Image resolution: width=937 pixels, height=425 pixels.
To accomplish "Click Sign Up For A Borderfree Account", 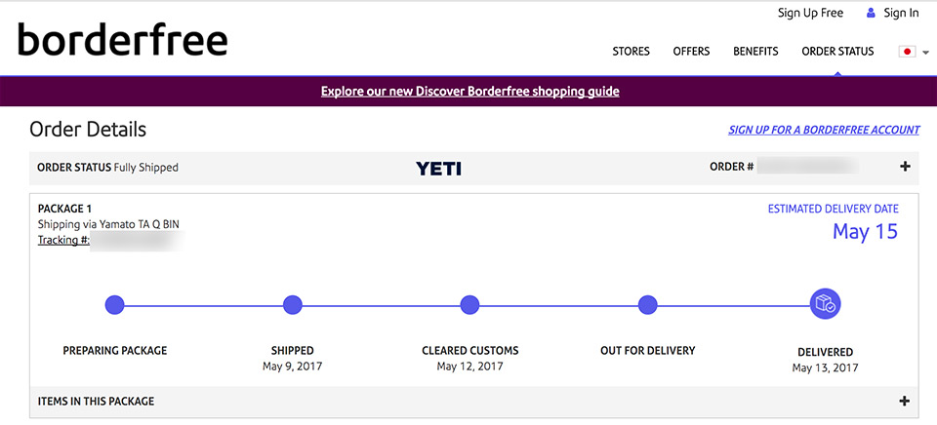I will click(824, 130).
